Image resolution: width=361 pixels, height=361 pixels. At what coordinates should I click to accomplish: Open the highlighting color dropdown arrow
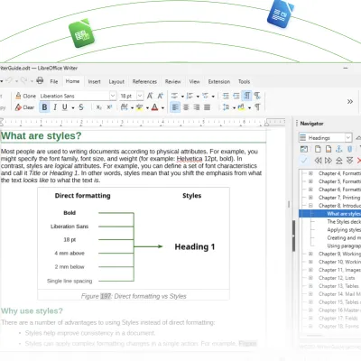click(147, 107)
